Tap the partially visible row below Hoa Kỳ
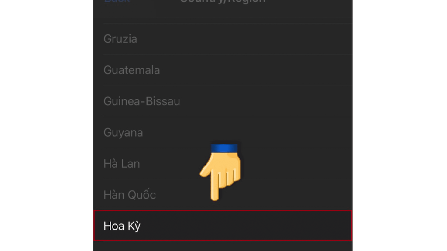 223,246
